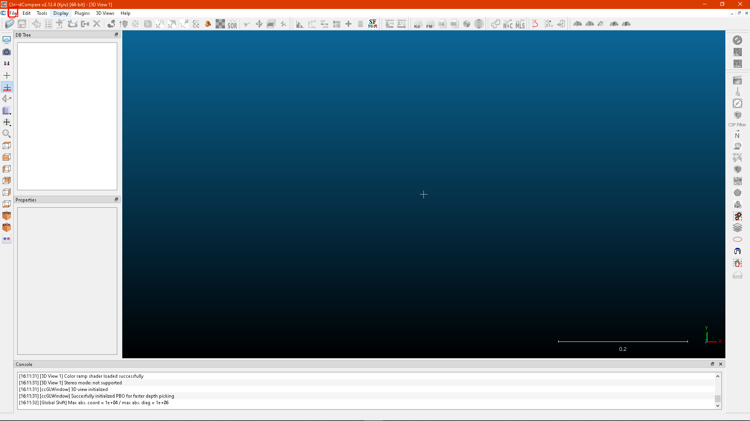This screenshot has height=421, width=750.
Task: Click the N+C toolbar icon
Action: coord(508,24)
